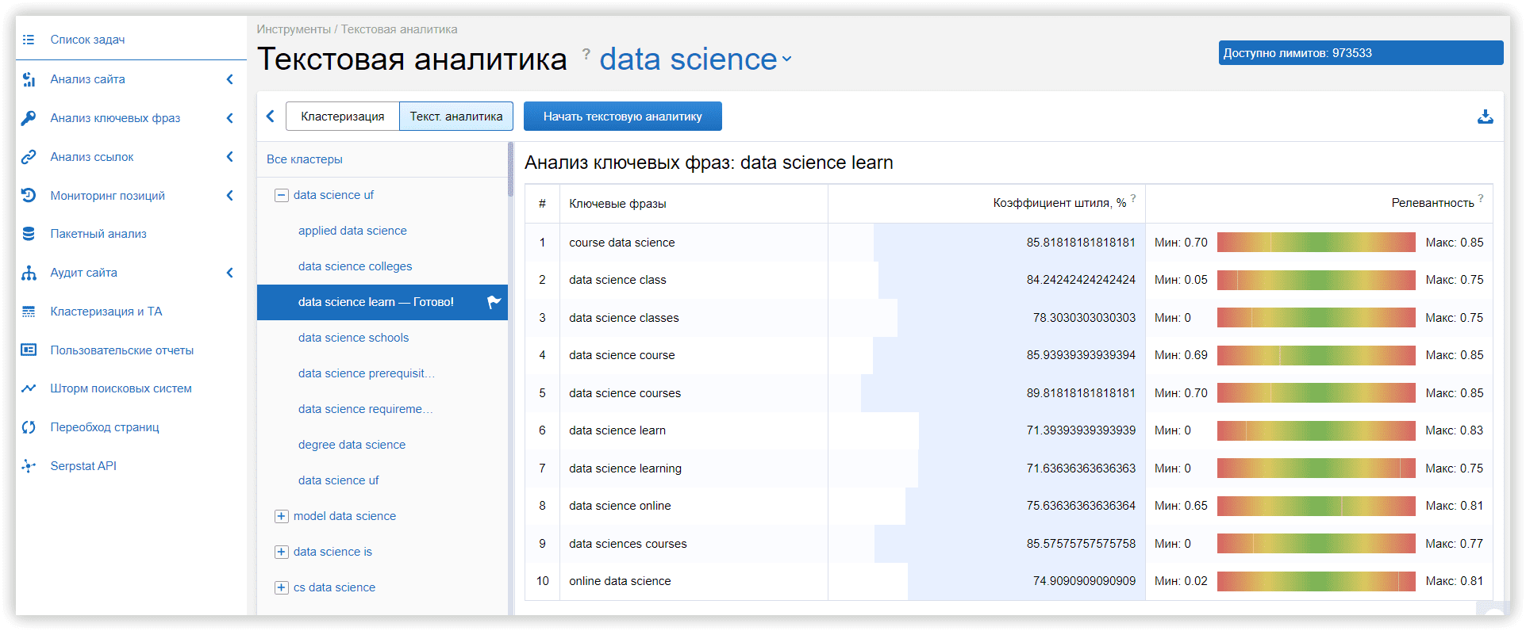The height and width of the screenshot is (631, 1526).
Task: Click the page recrawl arrows icon
Action: (29, 427)
